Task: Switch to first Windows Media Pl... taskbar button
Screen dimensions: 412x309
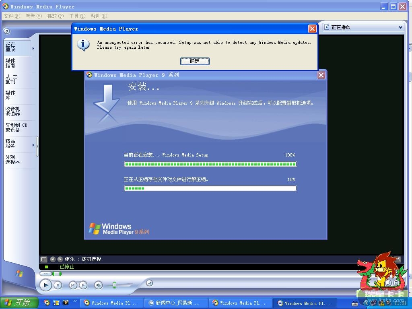Action: pyautogui.click(x=111, y=303)
